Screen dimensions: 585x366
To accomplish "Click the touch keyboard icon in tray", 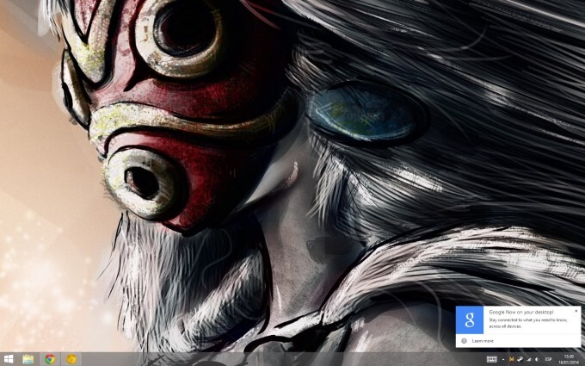I will click(x=491, y=358).
